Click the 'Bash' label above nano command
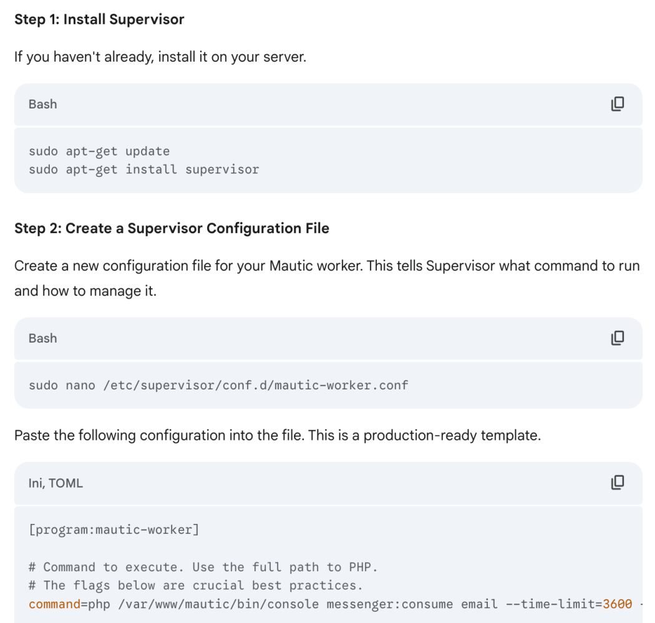The height and width of the screenshot is (623, 655). tap(42, 338)
